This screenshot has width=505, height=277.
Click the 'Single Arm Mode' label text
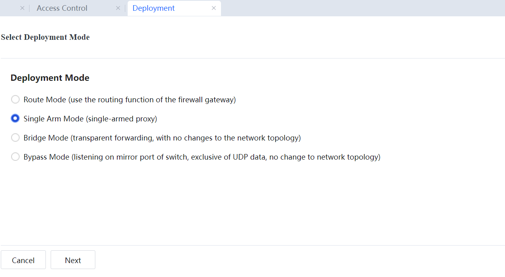coord(53,119)
